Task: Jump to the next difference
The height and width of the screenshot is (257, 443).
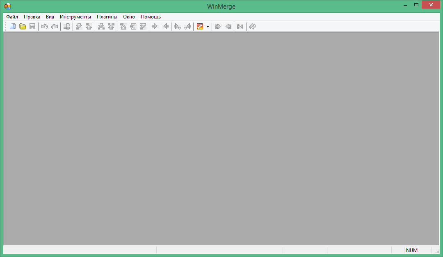Action: [x=78, y=26]
